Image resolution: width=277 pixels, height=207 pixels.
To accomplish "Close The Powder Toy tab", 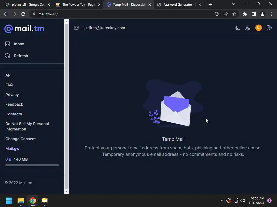I will click(99, 5).
